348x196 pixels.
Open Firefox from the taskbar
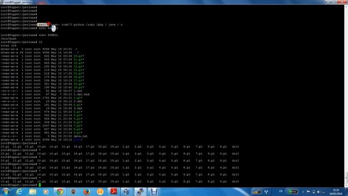[x=87, y=192]
